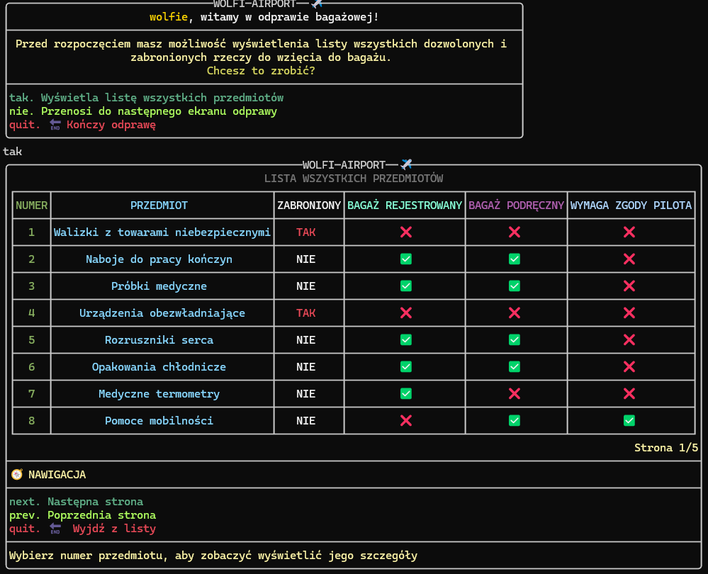Image resolution: width=708 pixels, height=574 pixels.
Task: Click item 'Medyczne termometry'
Action: tap(159, 394)
